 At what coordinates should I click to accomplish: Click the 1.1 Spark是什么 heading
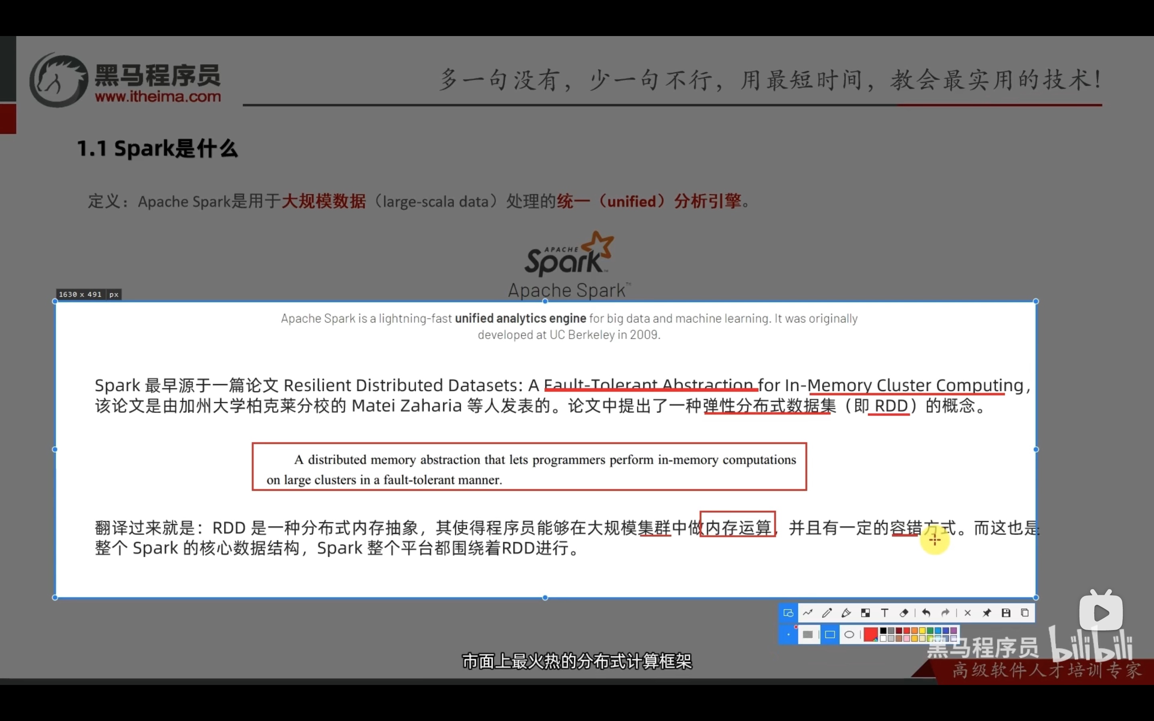(157, 148)
